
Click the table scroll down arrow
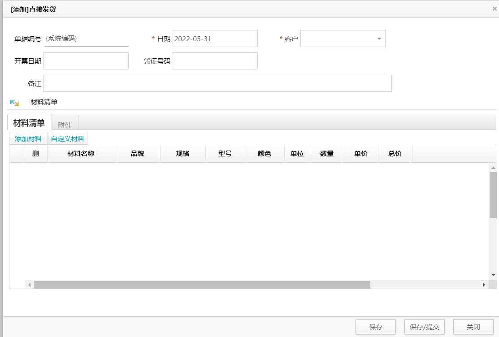(x=493, y=274)
